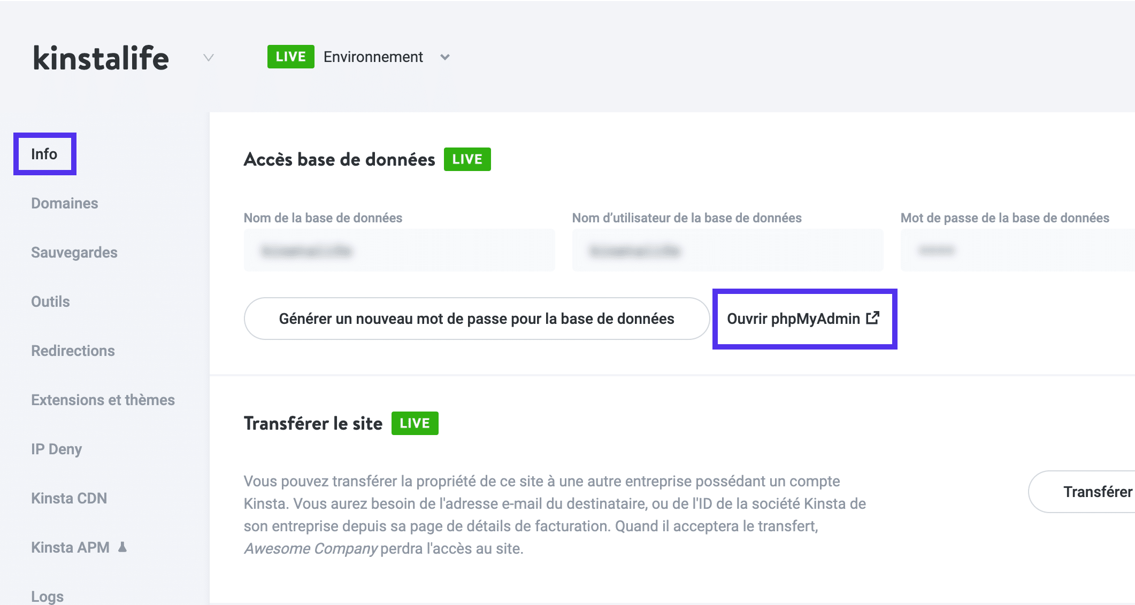This screenshot has height=605, width=1135.
Task: Click the Redirections sidebar icon
Action: click(x=73, y=350)
